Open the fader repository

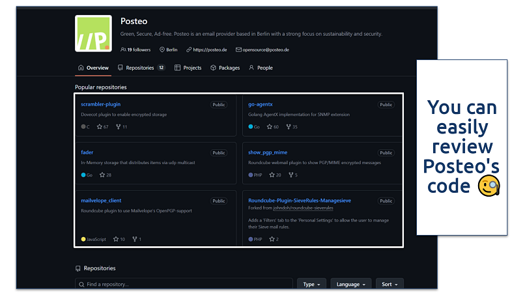[x=87, y=152]
